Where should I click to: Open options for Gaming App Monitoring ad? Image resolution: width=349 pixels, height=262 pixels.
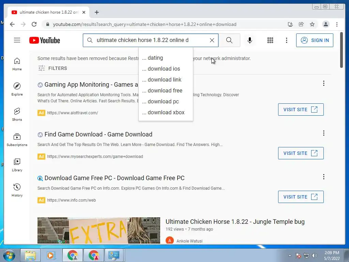click(324, 83)
